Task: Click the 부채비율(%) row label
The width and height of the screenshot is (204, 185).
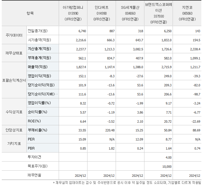Action: coord(38,130)
